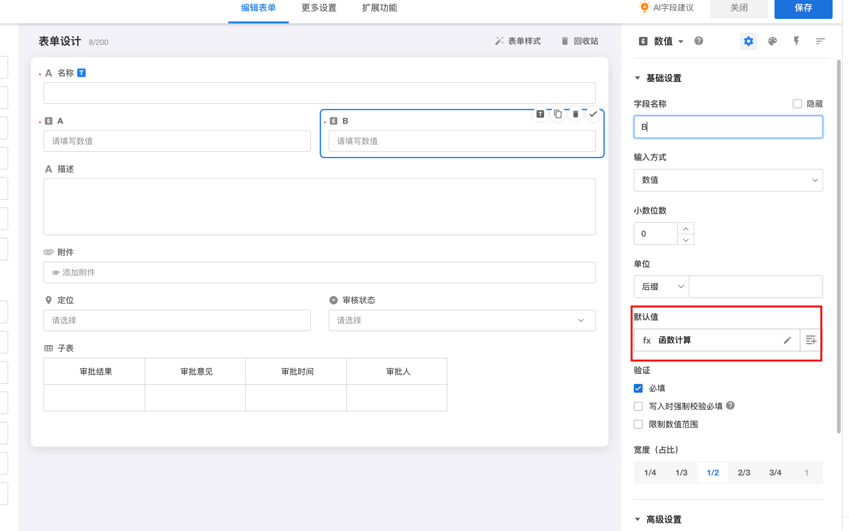
Task: Click the help question mark beside 数值
Action: 698,41
